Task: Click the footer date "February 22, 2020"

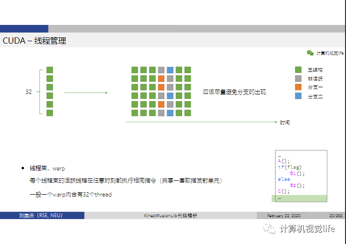Action: [x=284, y=216]
